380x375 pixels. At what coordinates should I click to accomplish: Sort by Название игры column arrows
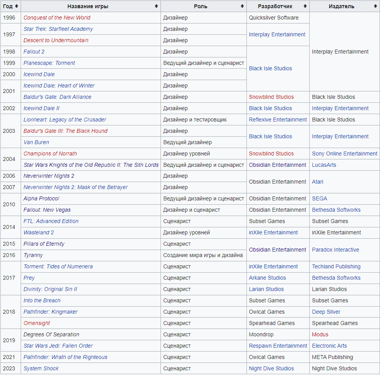(156, 6)
